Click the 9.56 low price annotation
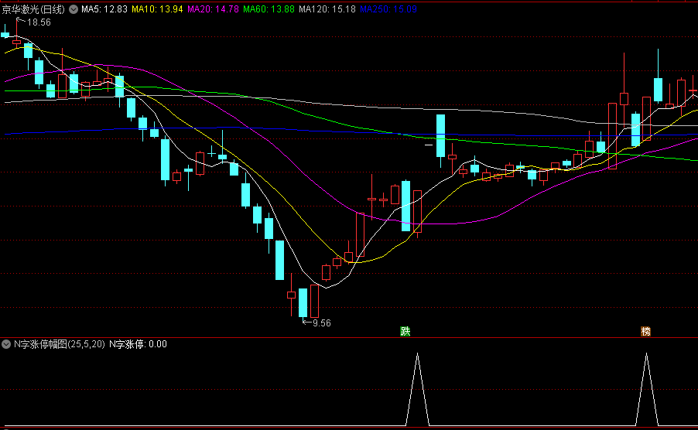Screen dimensions: 698x430 click(321, 323)
